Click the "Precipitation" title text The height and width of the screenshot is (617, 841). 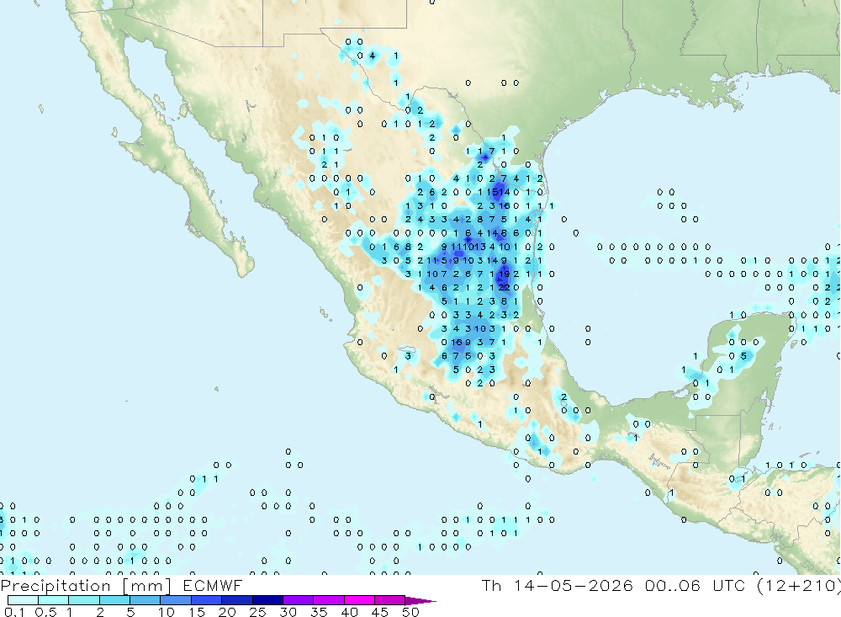pyautogui.click(x=56, y=586)
